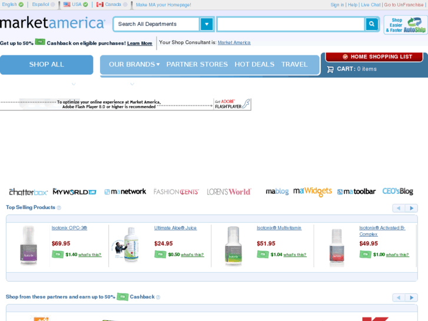This screenshot has width=428, height=321.
Task: Open Isotonix OPC-3 product link
Action: click(x=69, y=228)
